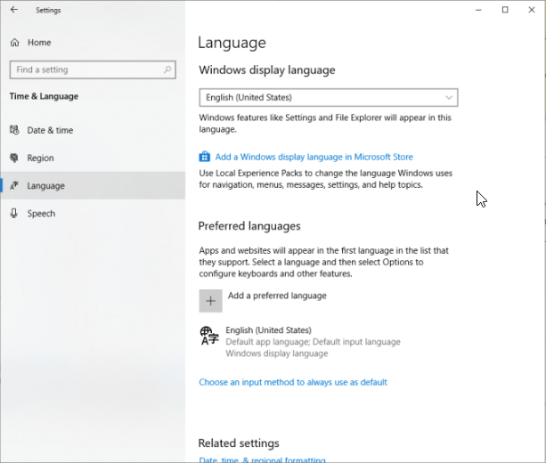Click the search magnifier icon in Find a setting

point(167,69)
